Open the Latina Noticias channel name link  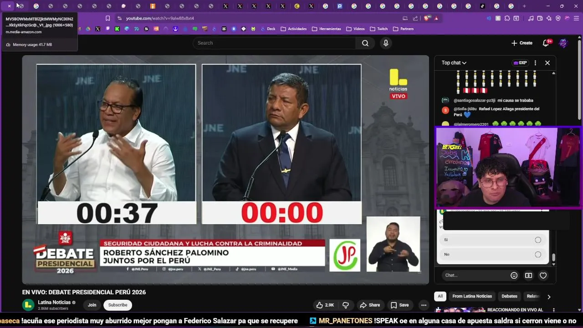pos(54,302)
